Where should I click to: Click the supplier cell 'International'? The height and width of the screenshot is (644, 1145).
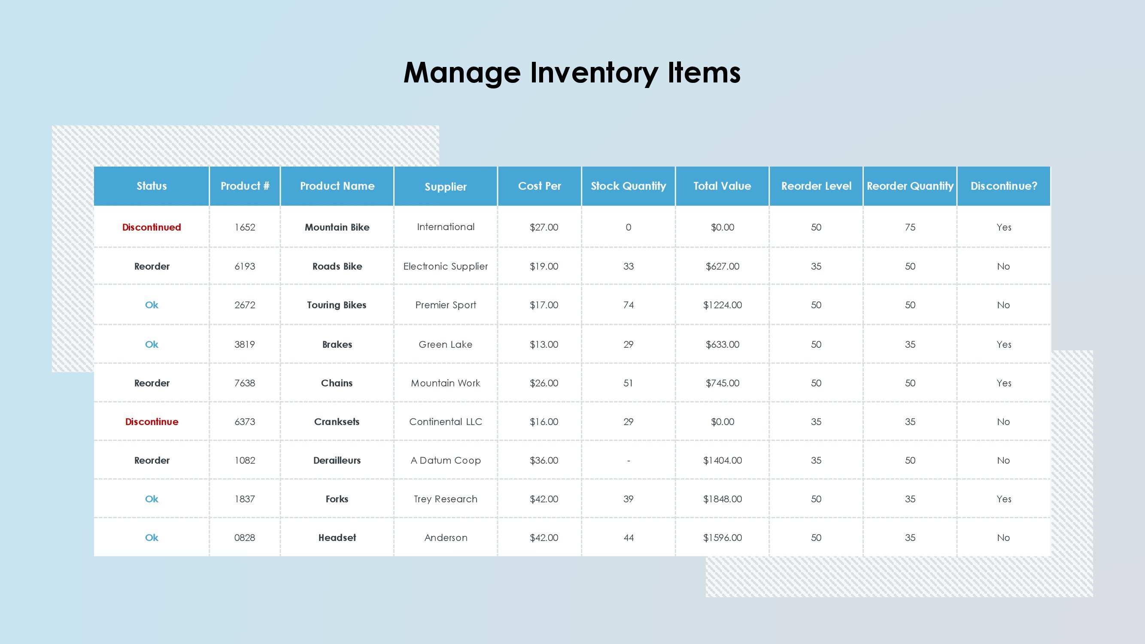click(445, 227)
